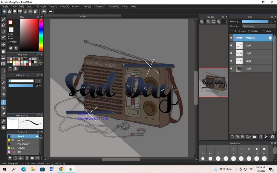Enable the Xén bớt clipping checkbox

pyautogui.click(x=249, y=31)
